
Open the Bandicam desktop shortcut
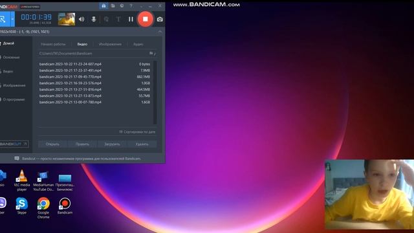65,206
